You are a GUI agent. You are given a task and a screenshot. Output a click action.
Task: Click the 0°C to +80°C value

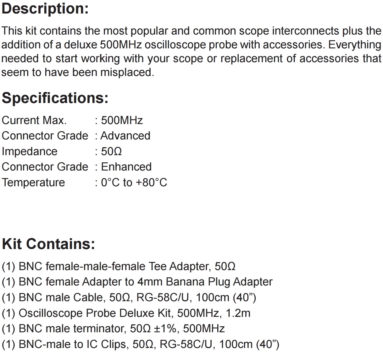(x=134, y=182)
